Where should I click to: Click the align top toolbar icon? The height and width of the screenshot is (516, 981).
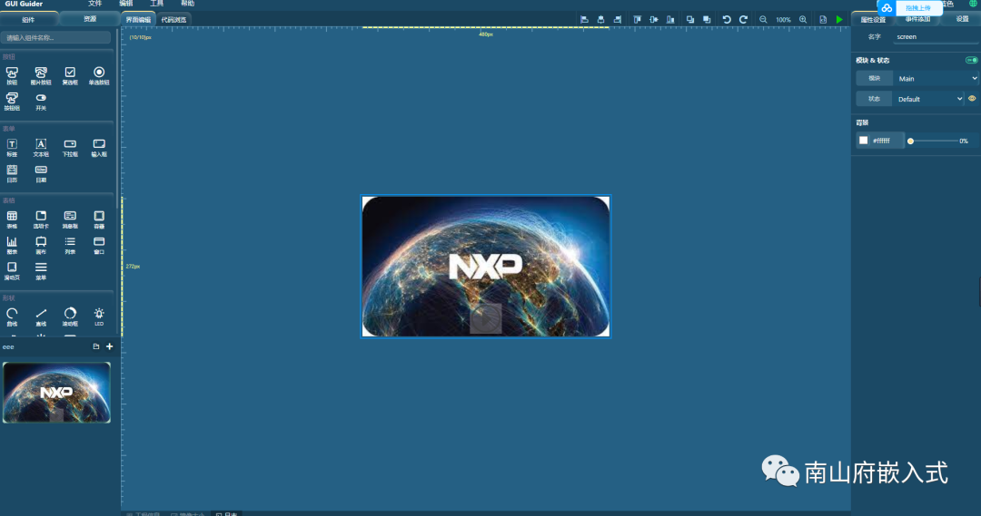pyautogui.click(x=637, y=19)
